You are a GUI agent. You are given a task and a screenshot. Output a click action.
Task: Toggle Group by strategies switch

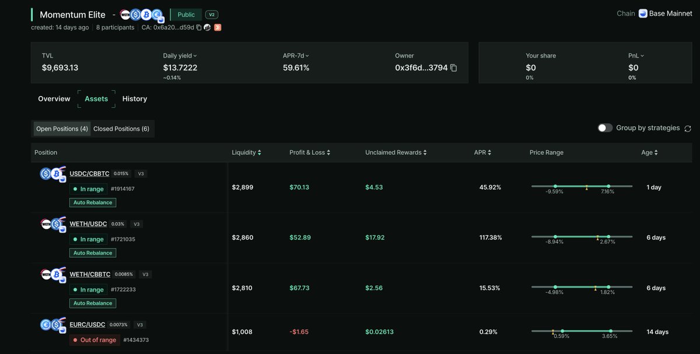click(x=605, y=128)
